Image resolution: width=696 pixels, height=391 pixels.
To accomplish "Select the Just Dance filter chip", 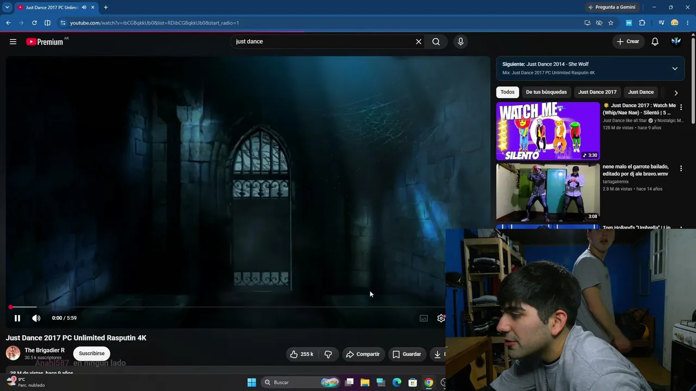I will (641, 92).
